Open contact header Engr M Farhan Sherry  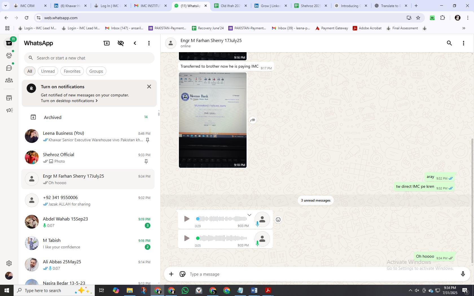(211, 43)
